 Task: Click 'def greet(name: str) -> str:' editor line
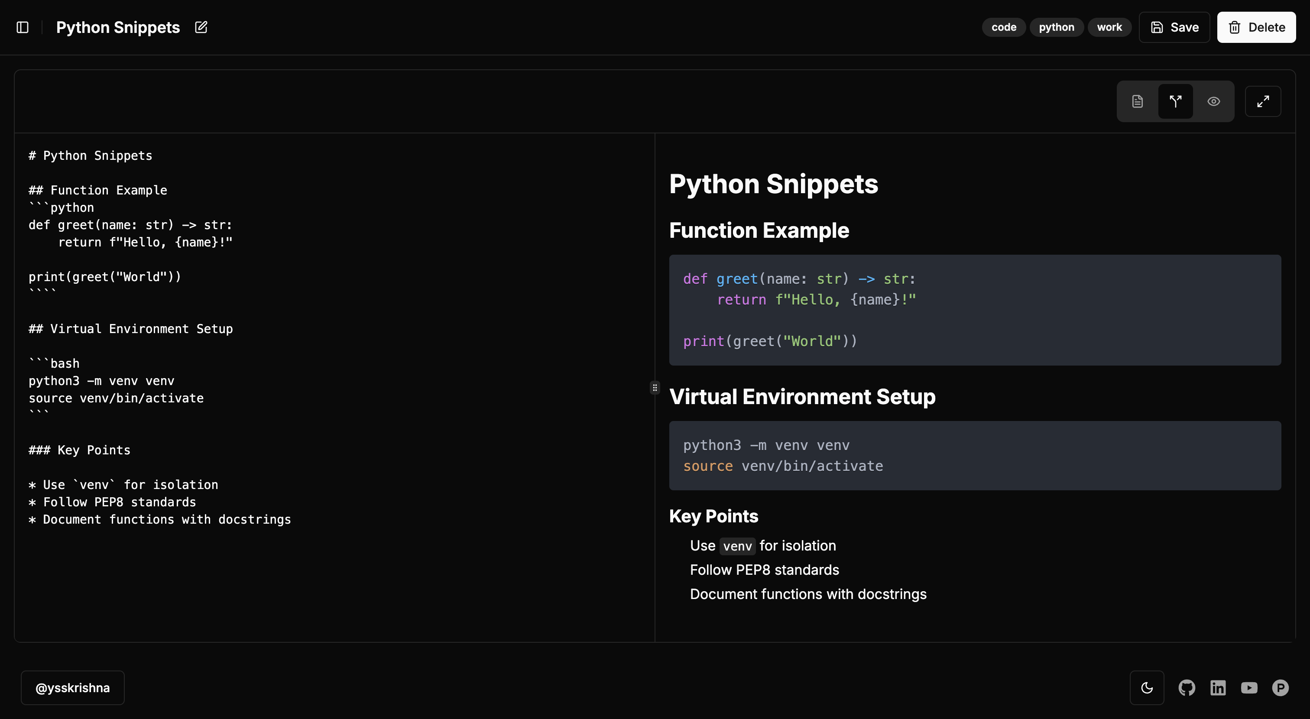[130, 225]
